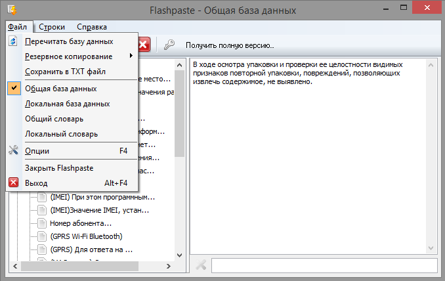The width and height of the screenshot is (445, 281).
Task: Click text pane scroll down arrow
Action: click(431, 248)
